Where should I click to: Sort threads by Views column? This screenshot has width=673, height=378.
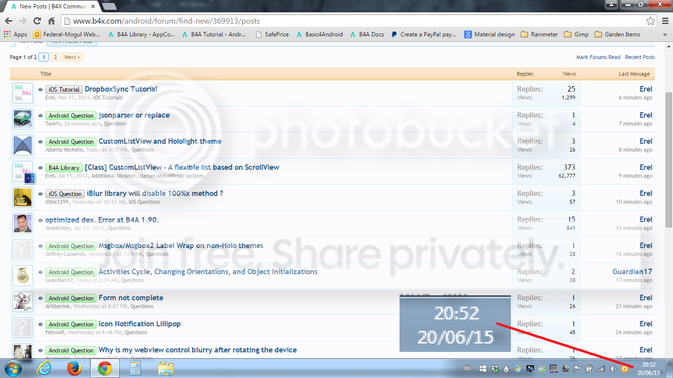tap(569, 73)
